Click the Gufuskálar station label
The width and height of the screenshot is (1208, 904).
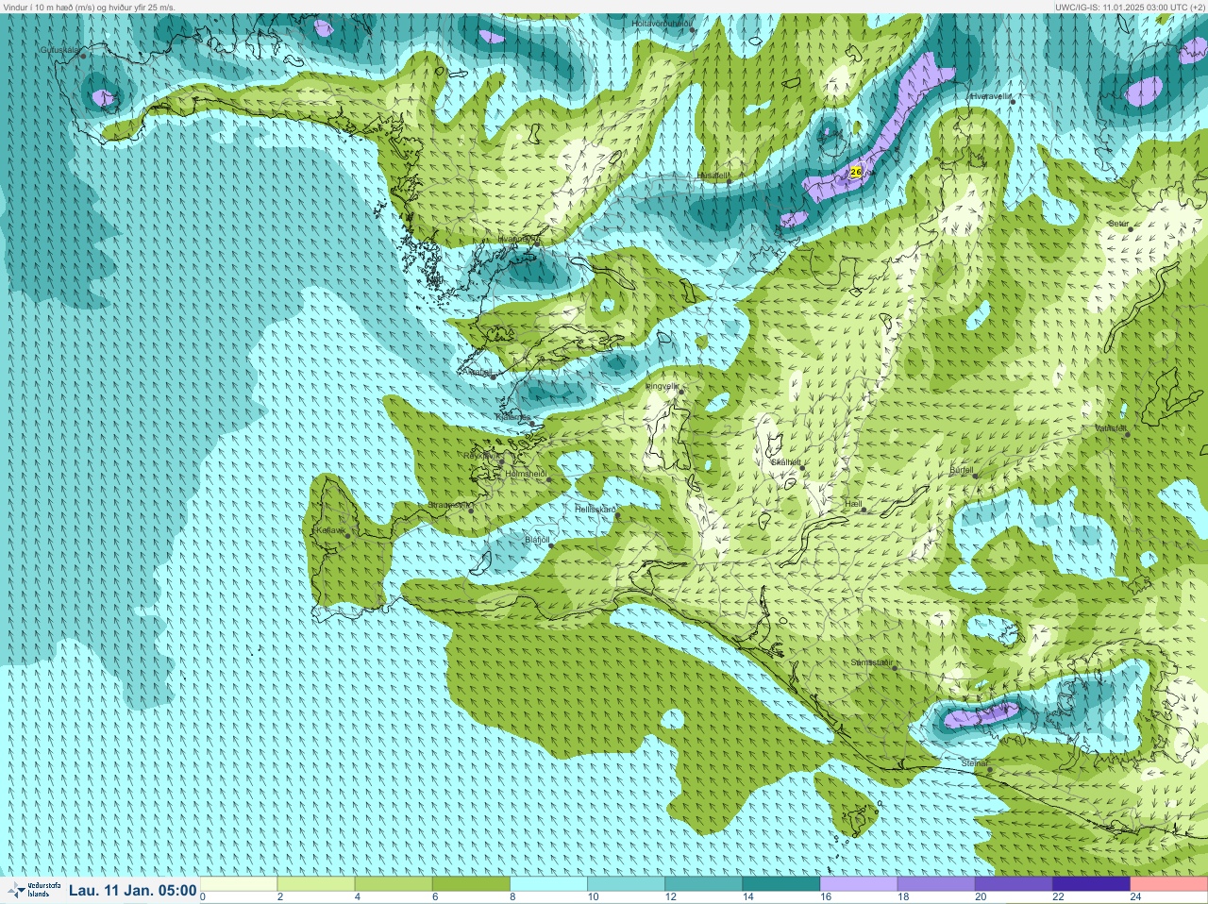[x=60, y=49]
